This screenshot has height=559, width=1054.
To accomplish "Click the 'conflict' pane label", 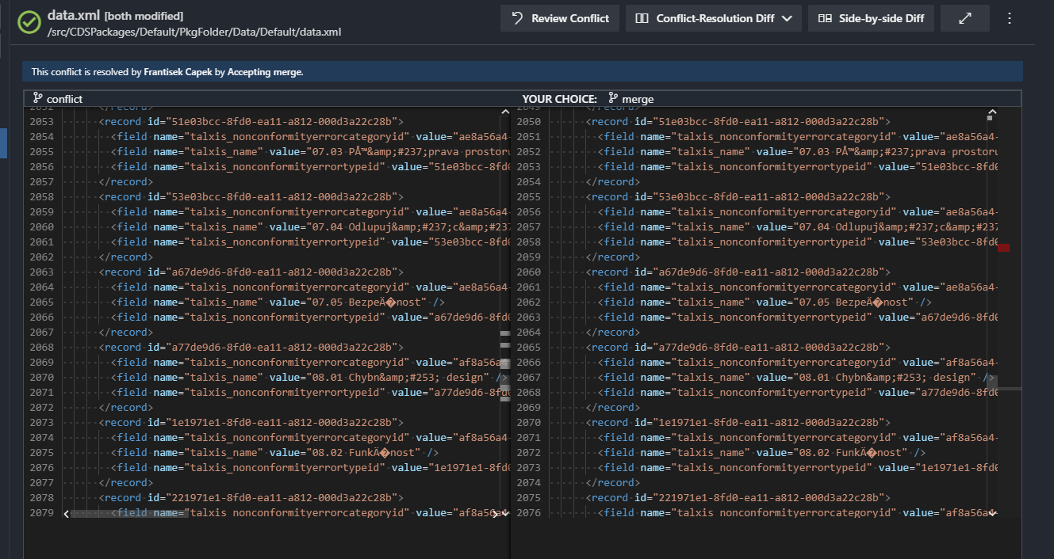I will [64, 99].
